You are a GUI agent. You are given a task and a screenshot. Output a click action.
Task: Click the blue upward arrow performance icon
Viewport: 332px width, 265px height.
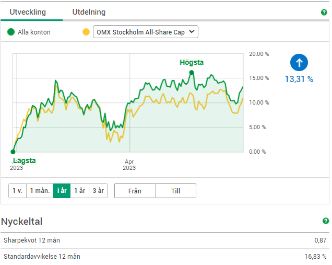[299, 63]
